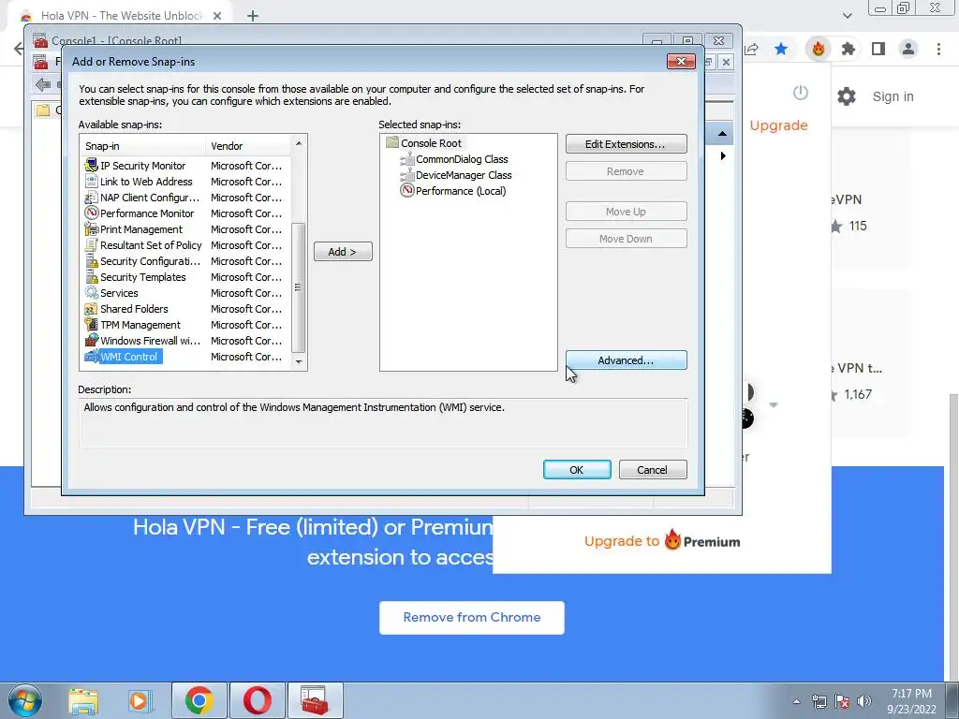The image size is (959, 719).
Task: Select the 'Shared Folders' row text
Action: pos(134,308)
